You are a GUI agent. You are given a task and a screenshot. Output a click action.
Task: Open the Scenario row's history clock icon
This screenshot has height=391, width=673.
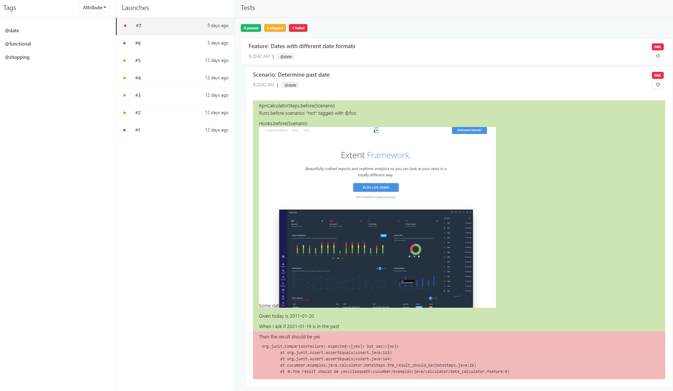pos(658,85)
